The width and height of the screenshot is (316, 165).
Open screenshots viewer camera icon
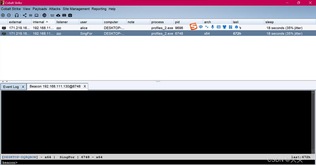click(70, 15)
